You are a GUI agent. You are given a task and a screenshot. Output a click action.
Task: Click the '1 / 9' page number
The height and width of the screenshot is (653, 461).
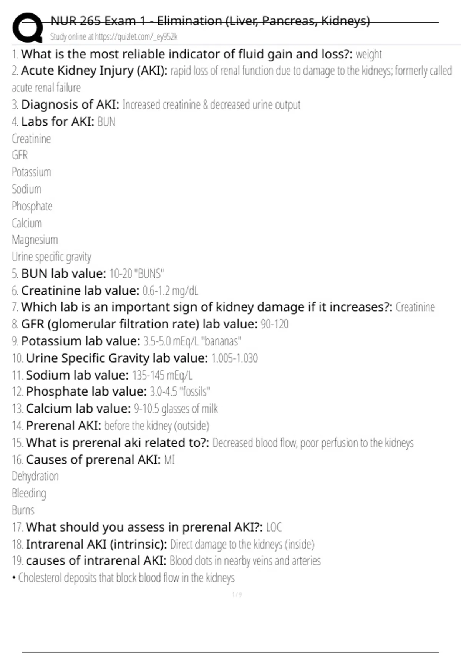(237, 595)
